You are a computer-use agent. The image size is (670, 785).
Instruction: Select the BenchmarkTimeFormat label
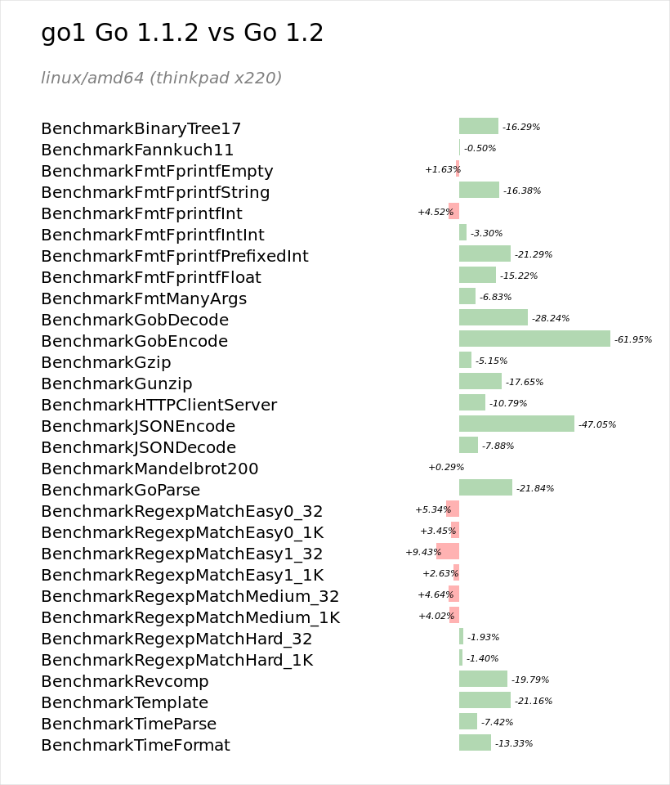click(136, 746)
